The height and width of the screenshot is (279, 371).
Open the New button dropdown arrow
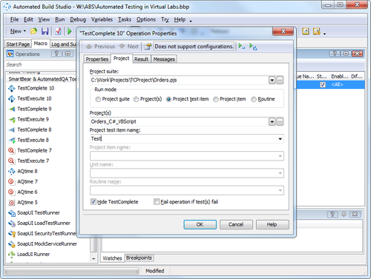click(24, 31)
